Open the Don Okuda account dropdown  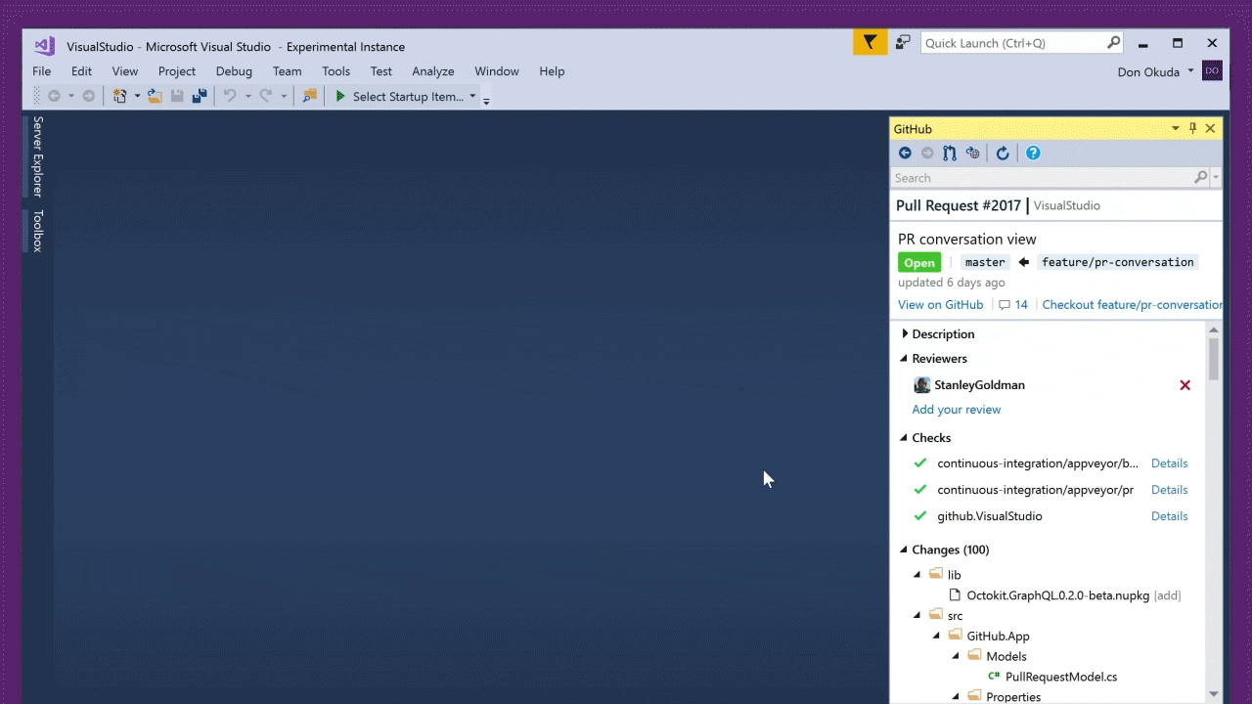coord(1190,70)
